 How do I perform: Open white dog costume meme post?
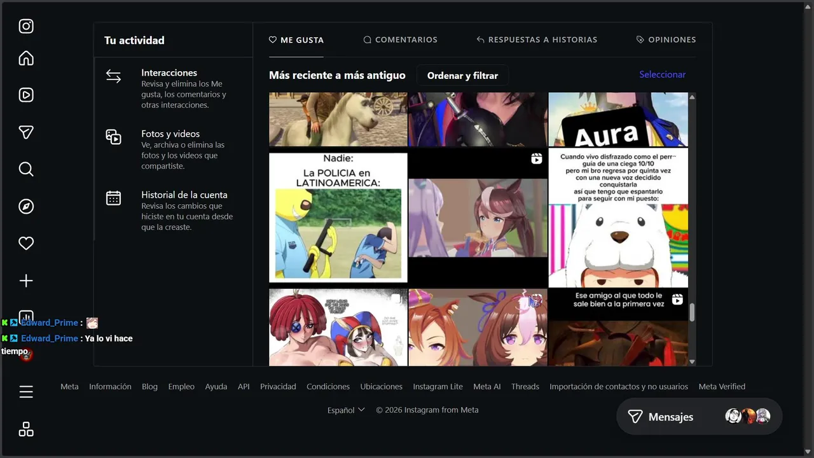618,218
